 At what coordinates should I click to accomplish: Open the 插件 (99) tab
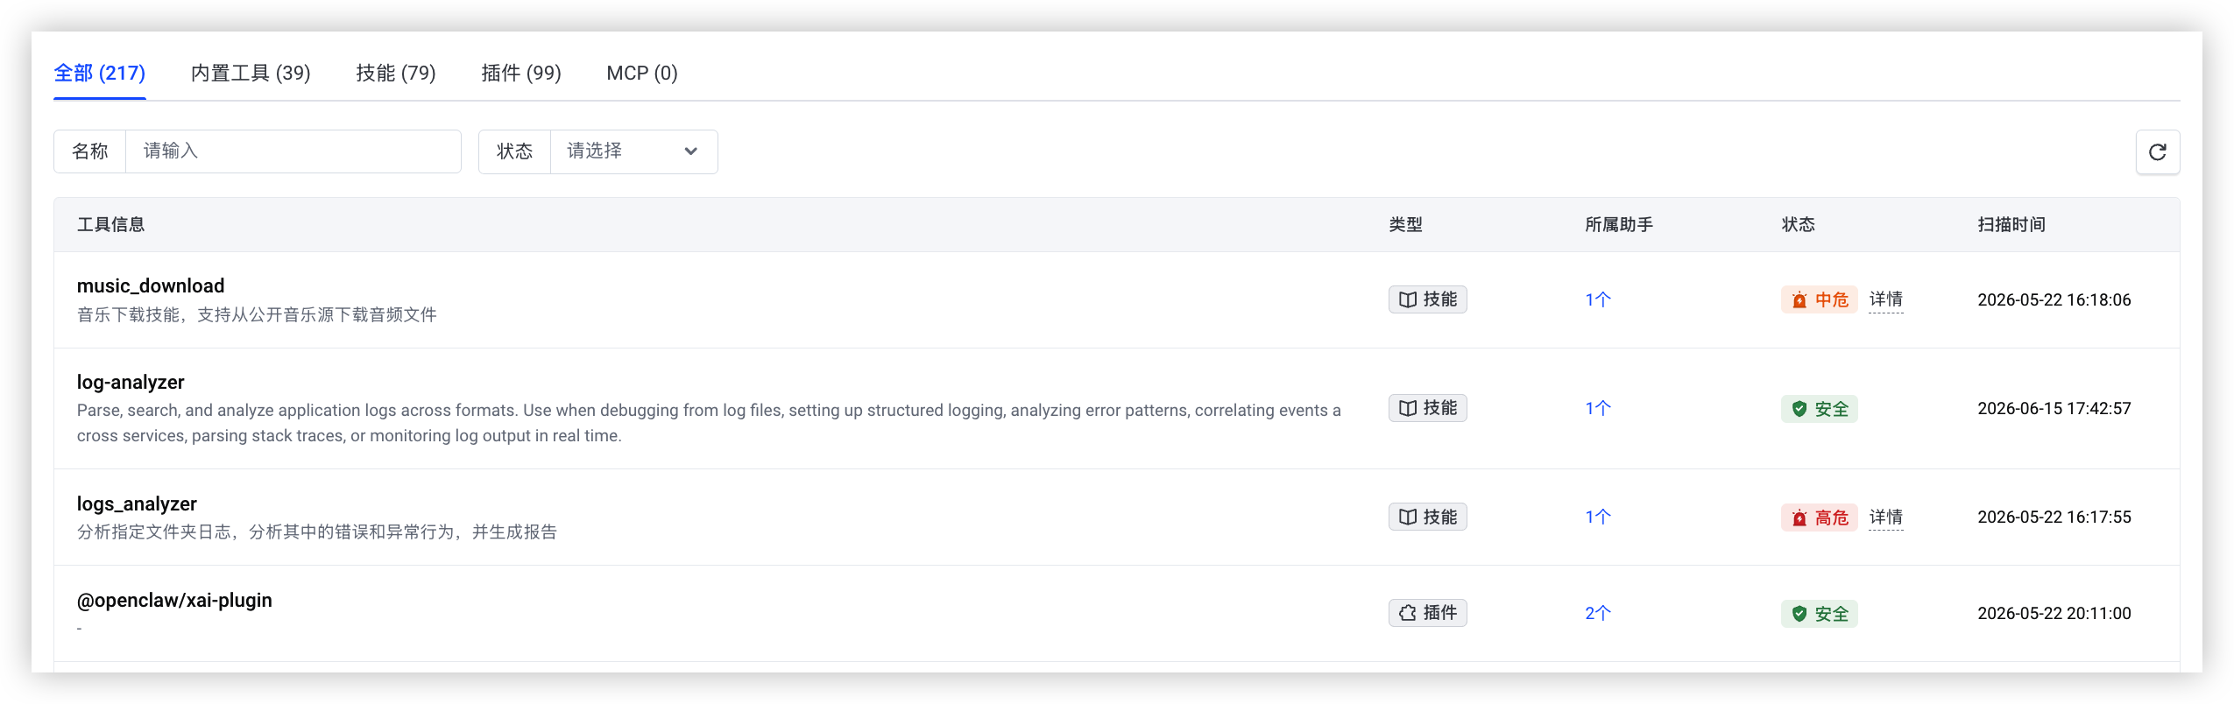click(520, 73)
